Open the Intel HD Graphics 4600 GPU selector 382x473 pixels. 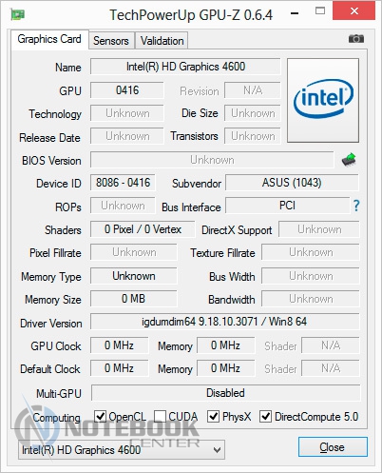click(x=122, y=450)
